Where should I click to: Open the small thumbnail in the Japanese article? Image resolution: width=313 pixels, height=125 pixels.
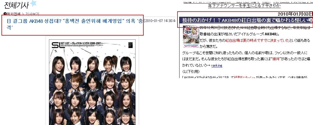point(190,37)
